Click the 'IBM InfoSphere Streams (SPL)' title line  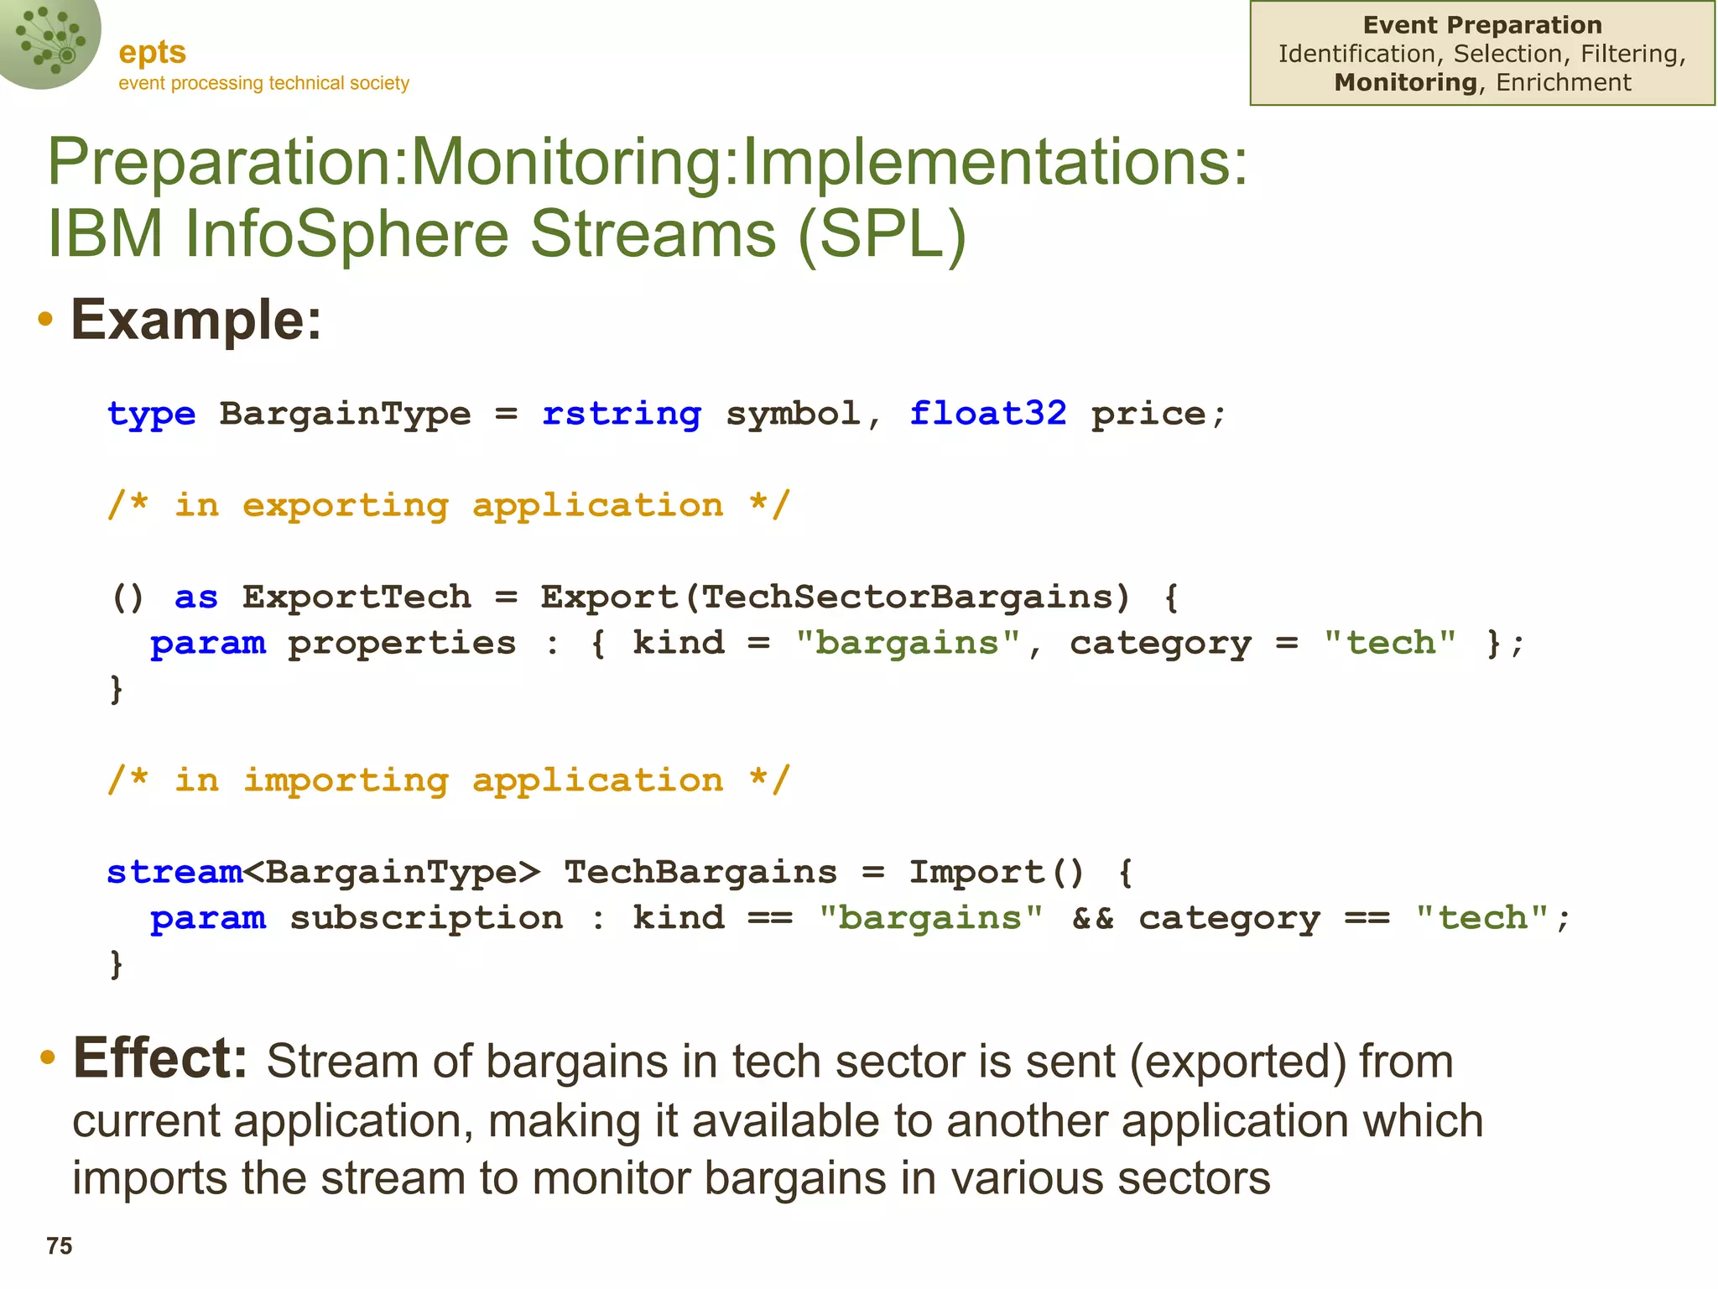[507, 234]
